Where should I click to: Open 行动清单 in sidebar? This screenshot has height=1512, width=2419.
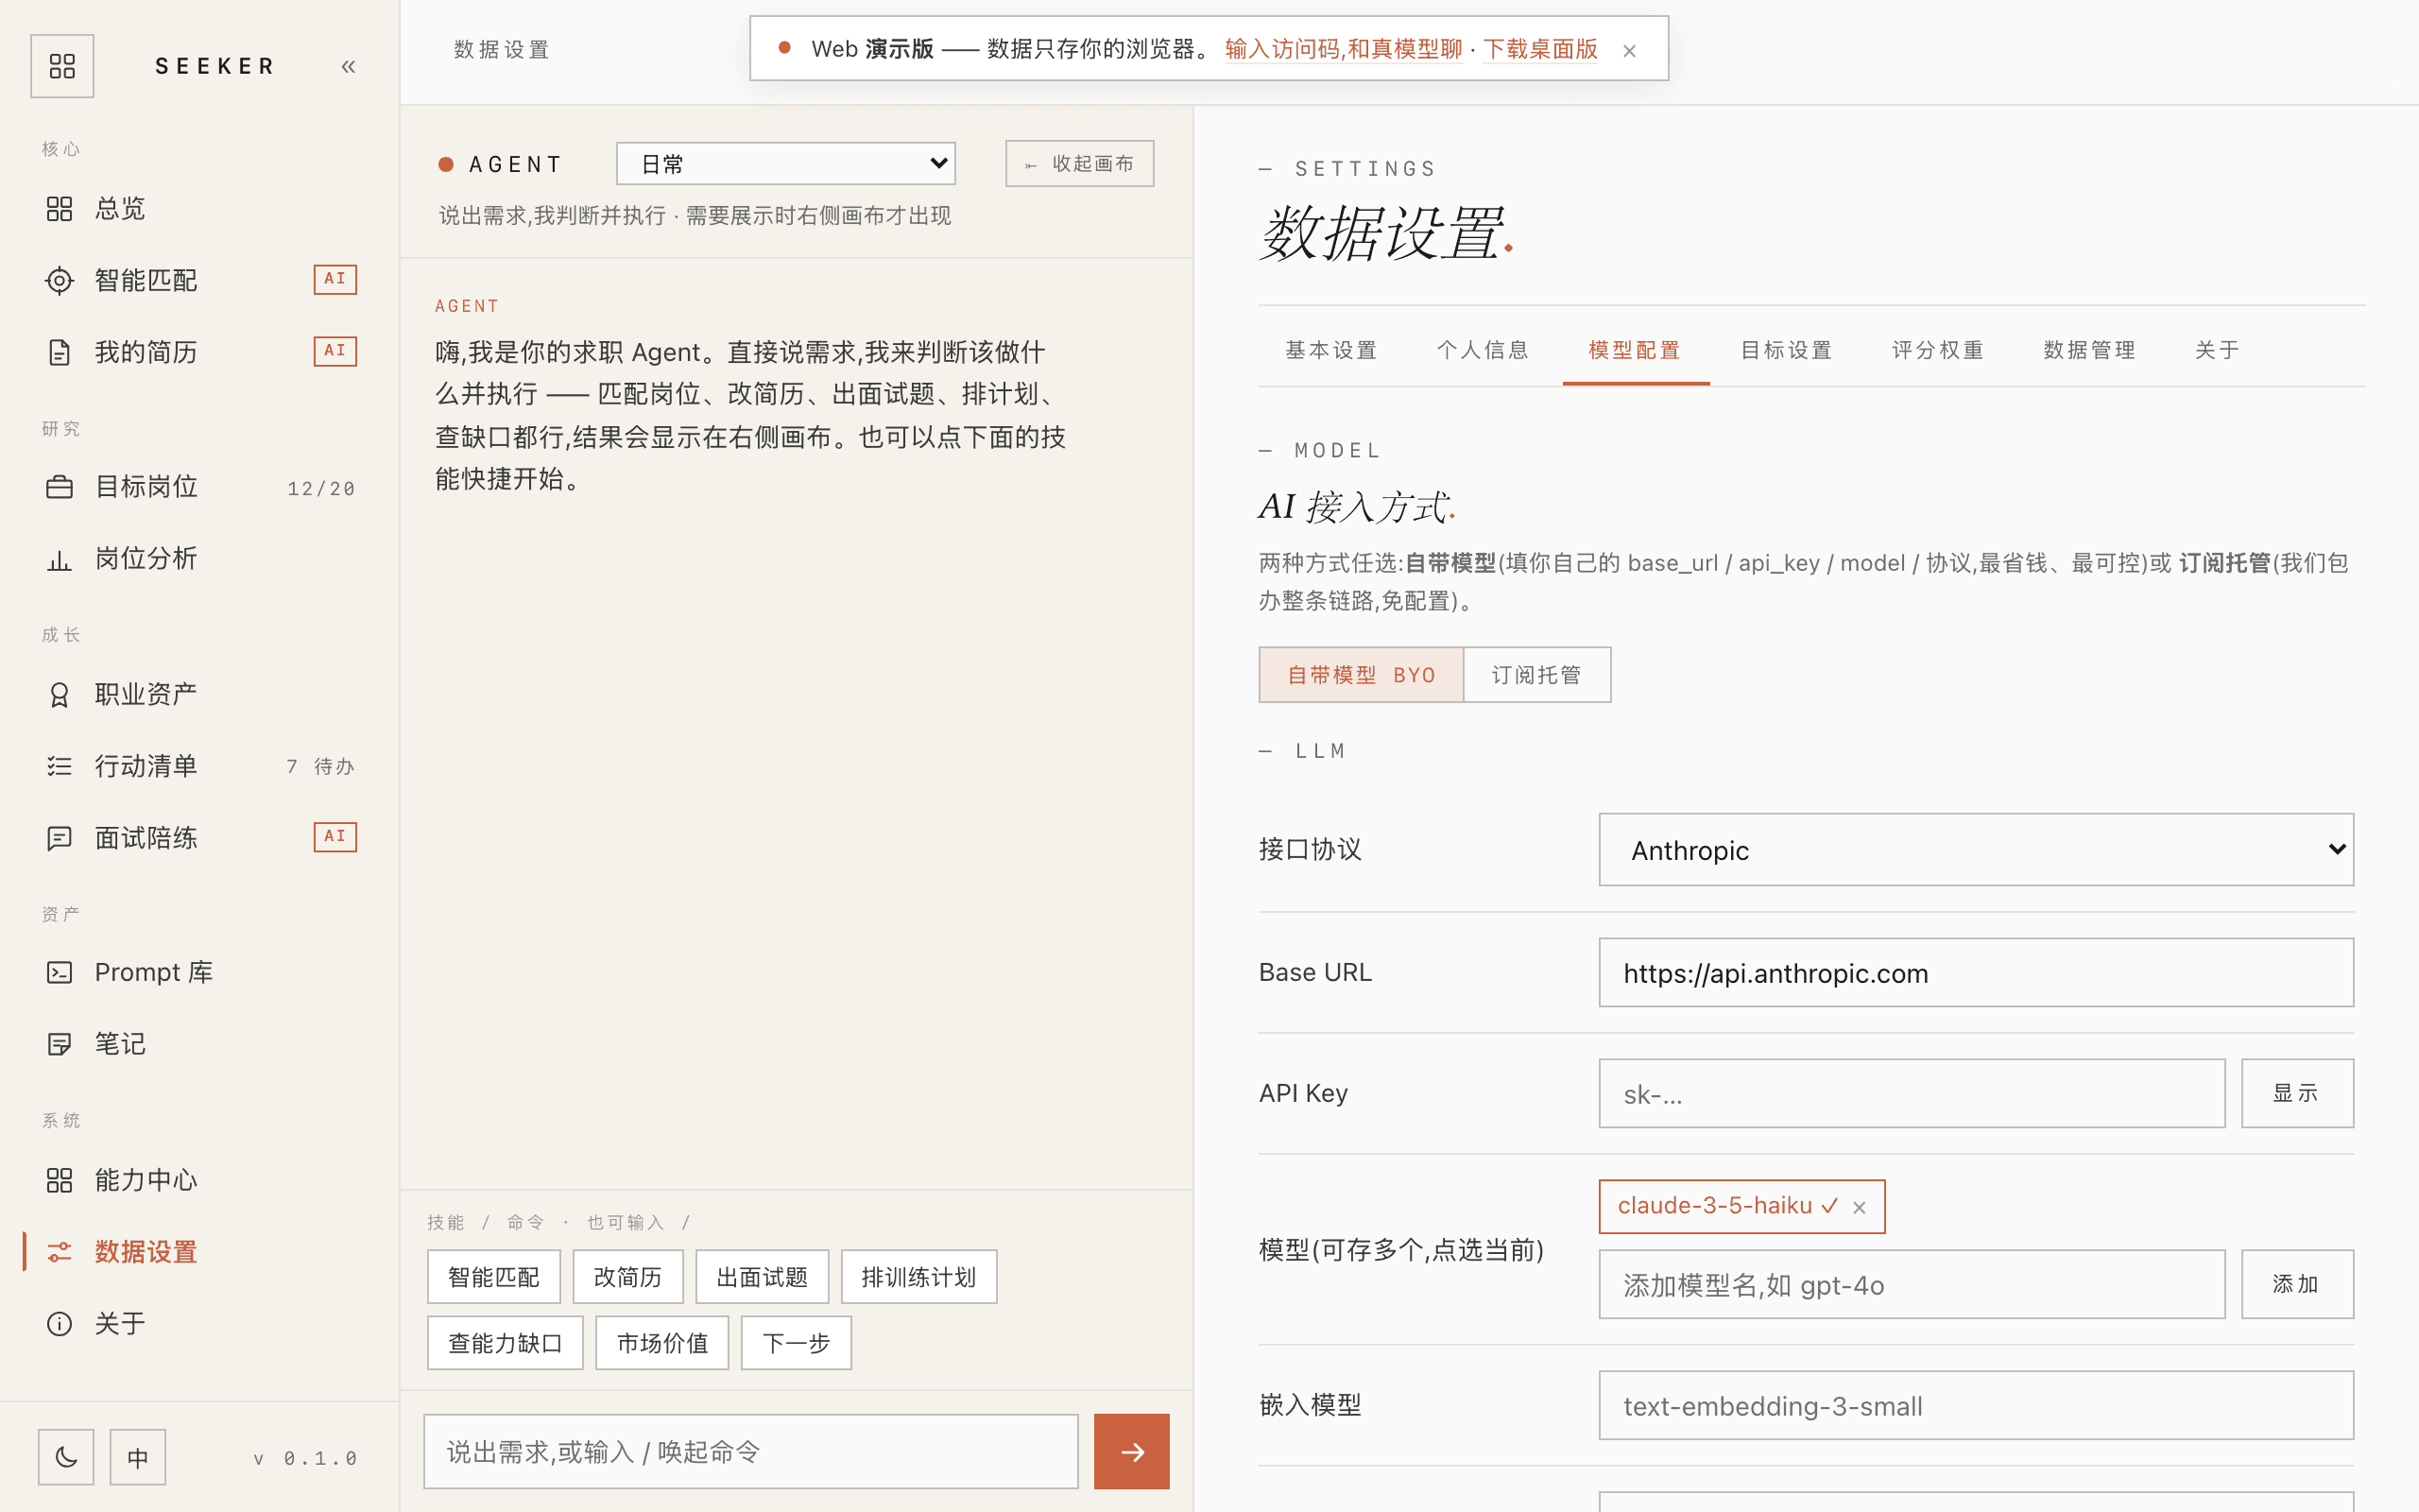200,766
